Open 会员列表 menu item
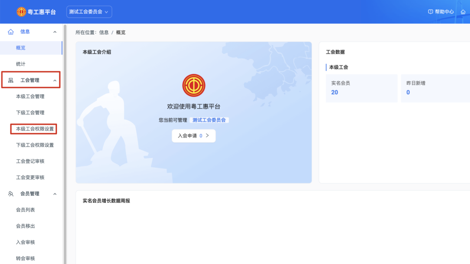 (x=26, y=210)
